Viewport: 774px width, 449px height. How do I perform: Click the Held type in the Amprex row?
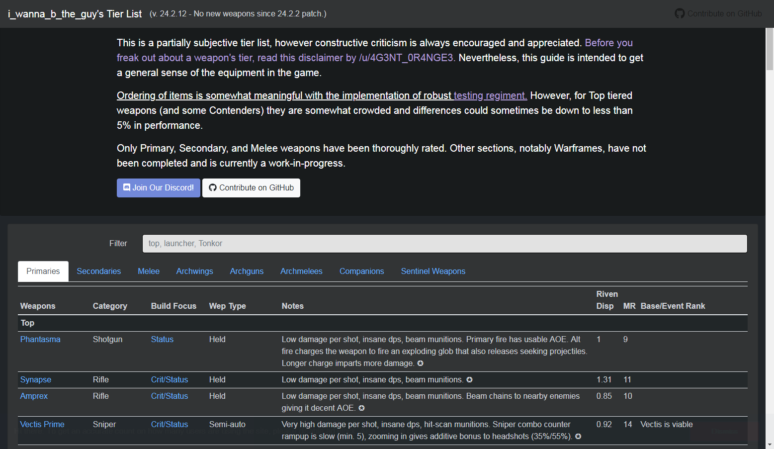(217, 396)
